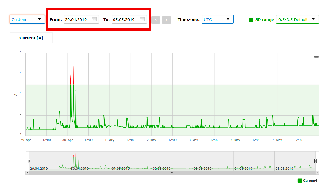This screenshot has width=336, height=188.
Task: Click the 1. May x-axis label
Action: [109, 140]
